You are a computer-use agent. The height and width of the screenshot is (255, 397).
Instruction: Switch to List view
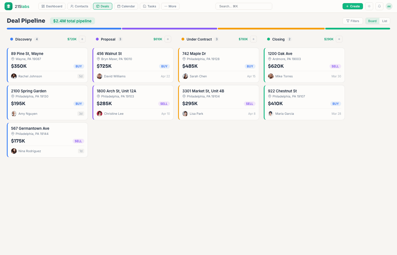385,21
